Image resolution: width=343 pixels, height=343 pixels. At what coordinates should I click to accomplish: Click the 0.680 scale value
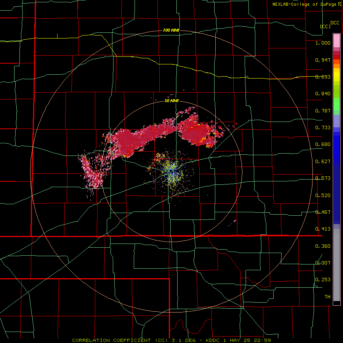[323, 144]
